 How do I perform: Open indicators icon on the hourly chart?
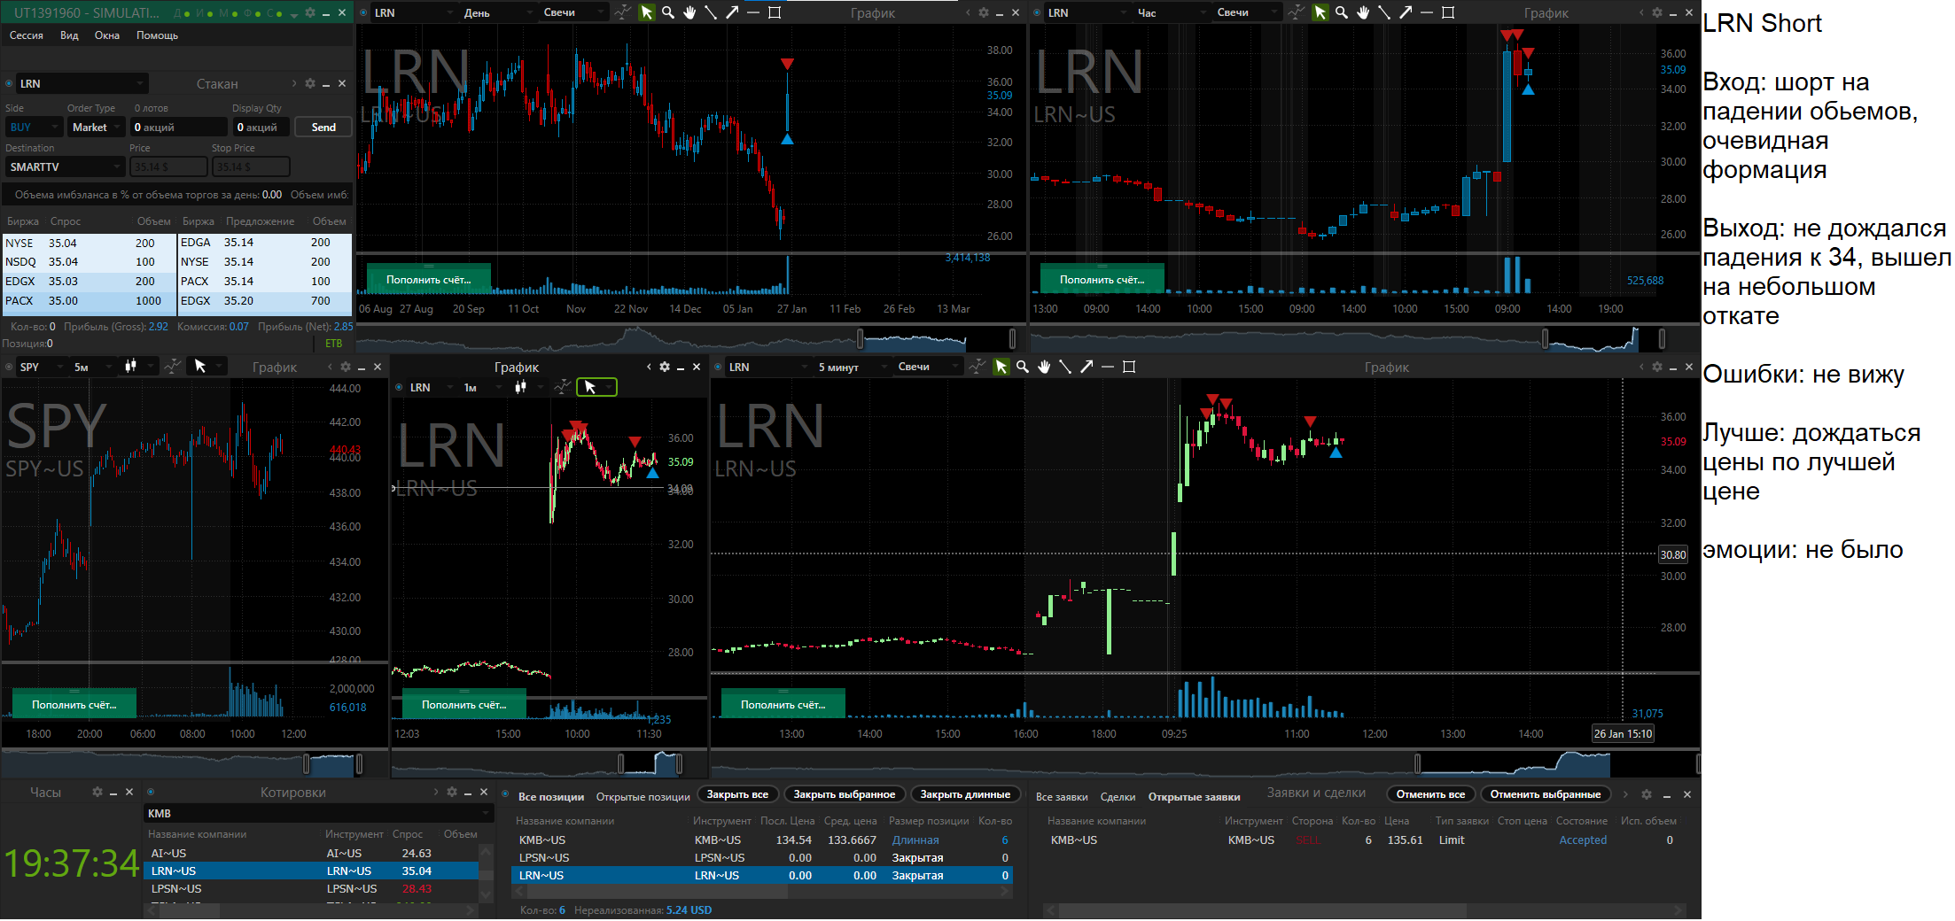[1297, 12]
